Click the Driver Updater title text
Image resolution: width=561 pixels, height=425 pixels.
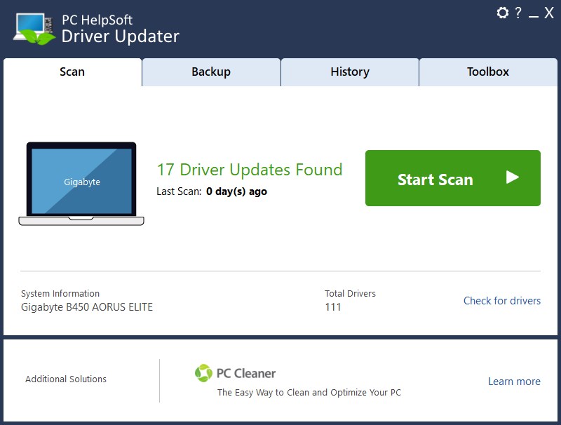point(120,36)
